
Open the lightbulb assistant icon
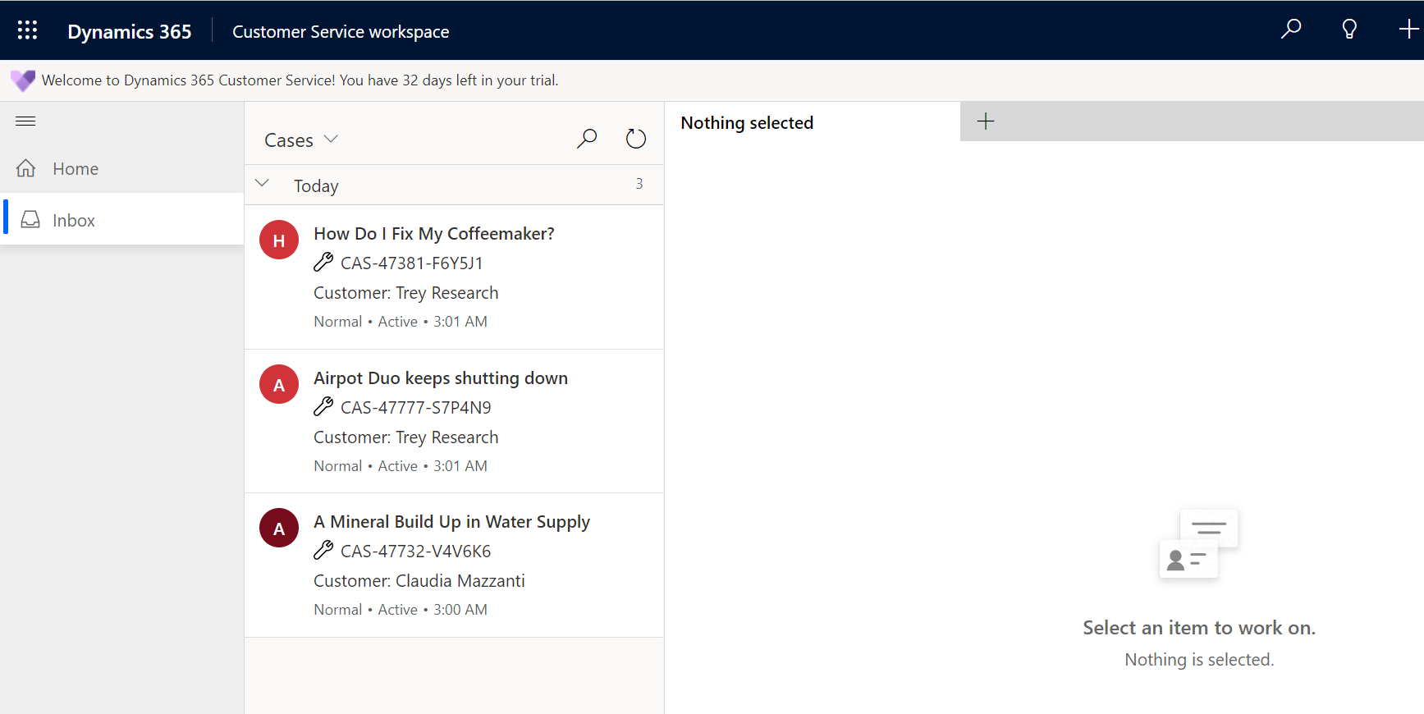pyautogui.click(x=1349, y=30)
